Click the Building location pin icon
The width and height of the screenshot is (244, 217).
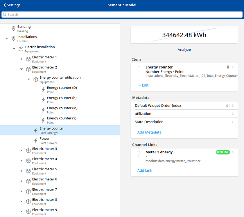point(13,28)
